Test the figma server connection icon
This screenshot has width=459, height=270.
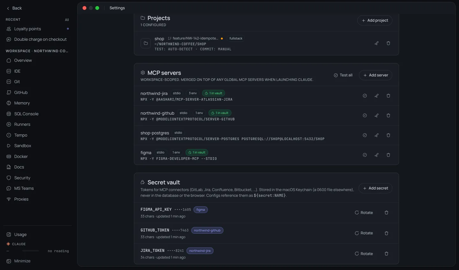click(365, 155)
